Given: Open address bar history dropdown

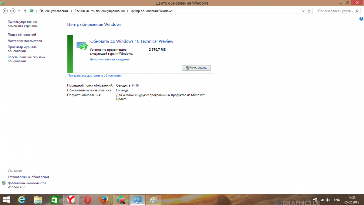Looking at the screenshot, I should [x=303, y=11].
